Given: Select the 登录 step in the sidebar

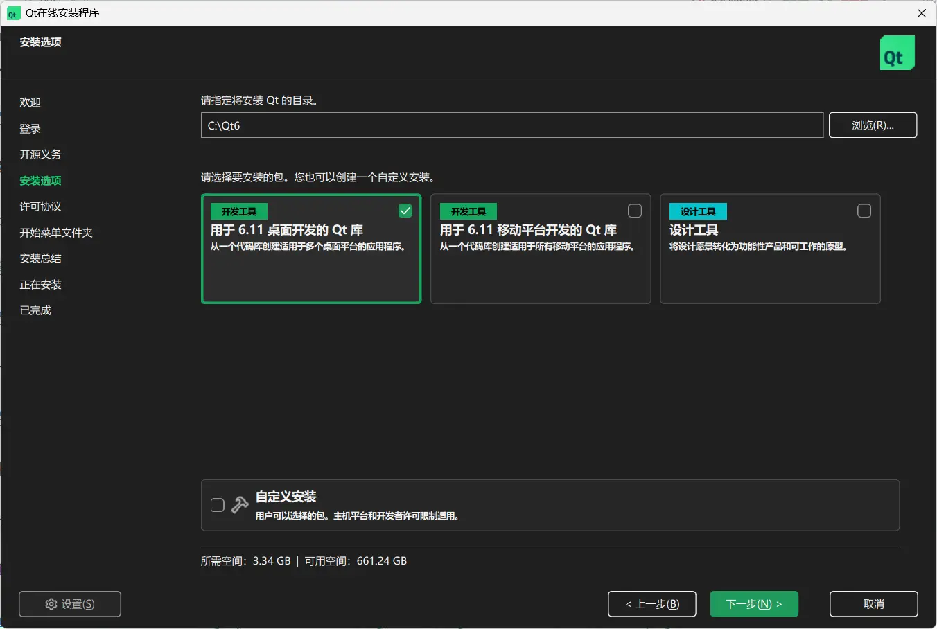Looking at the screenshot, I should [x=30, y=129].
